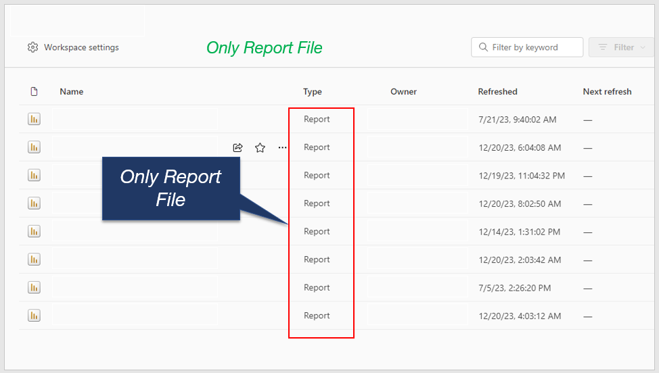Click refreshed time 7/21/23, 9:40:02 AM

coord(518,120)
